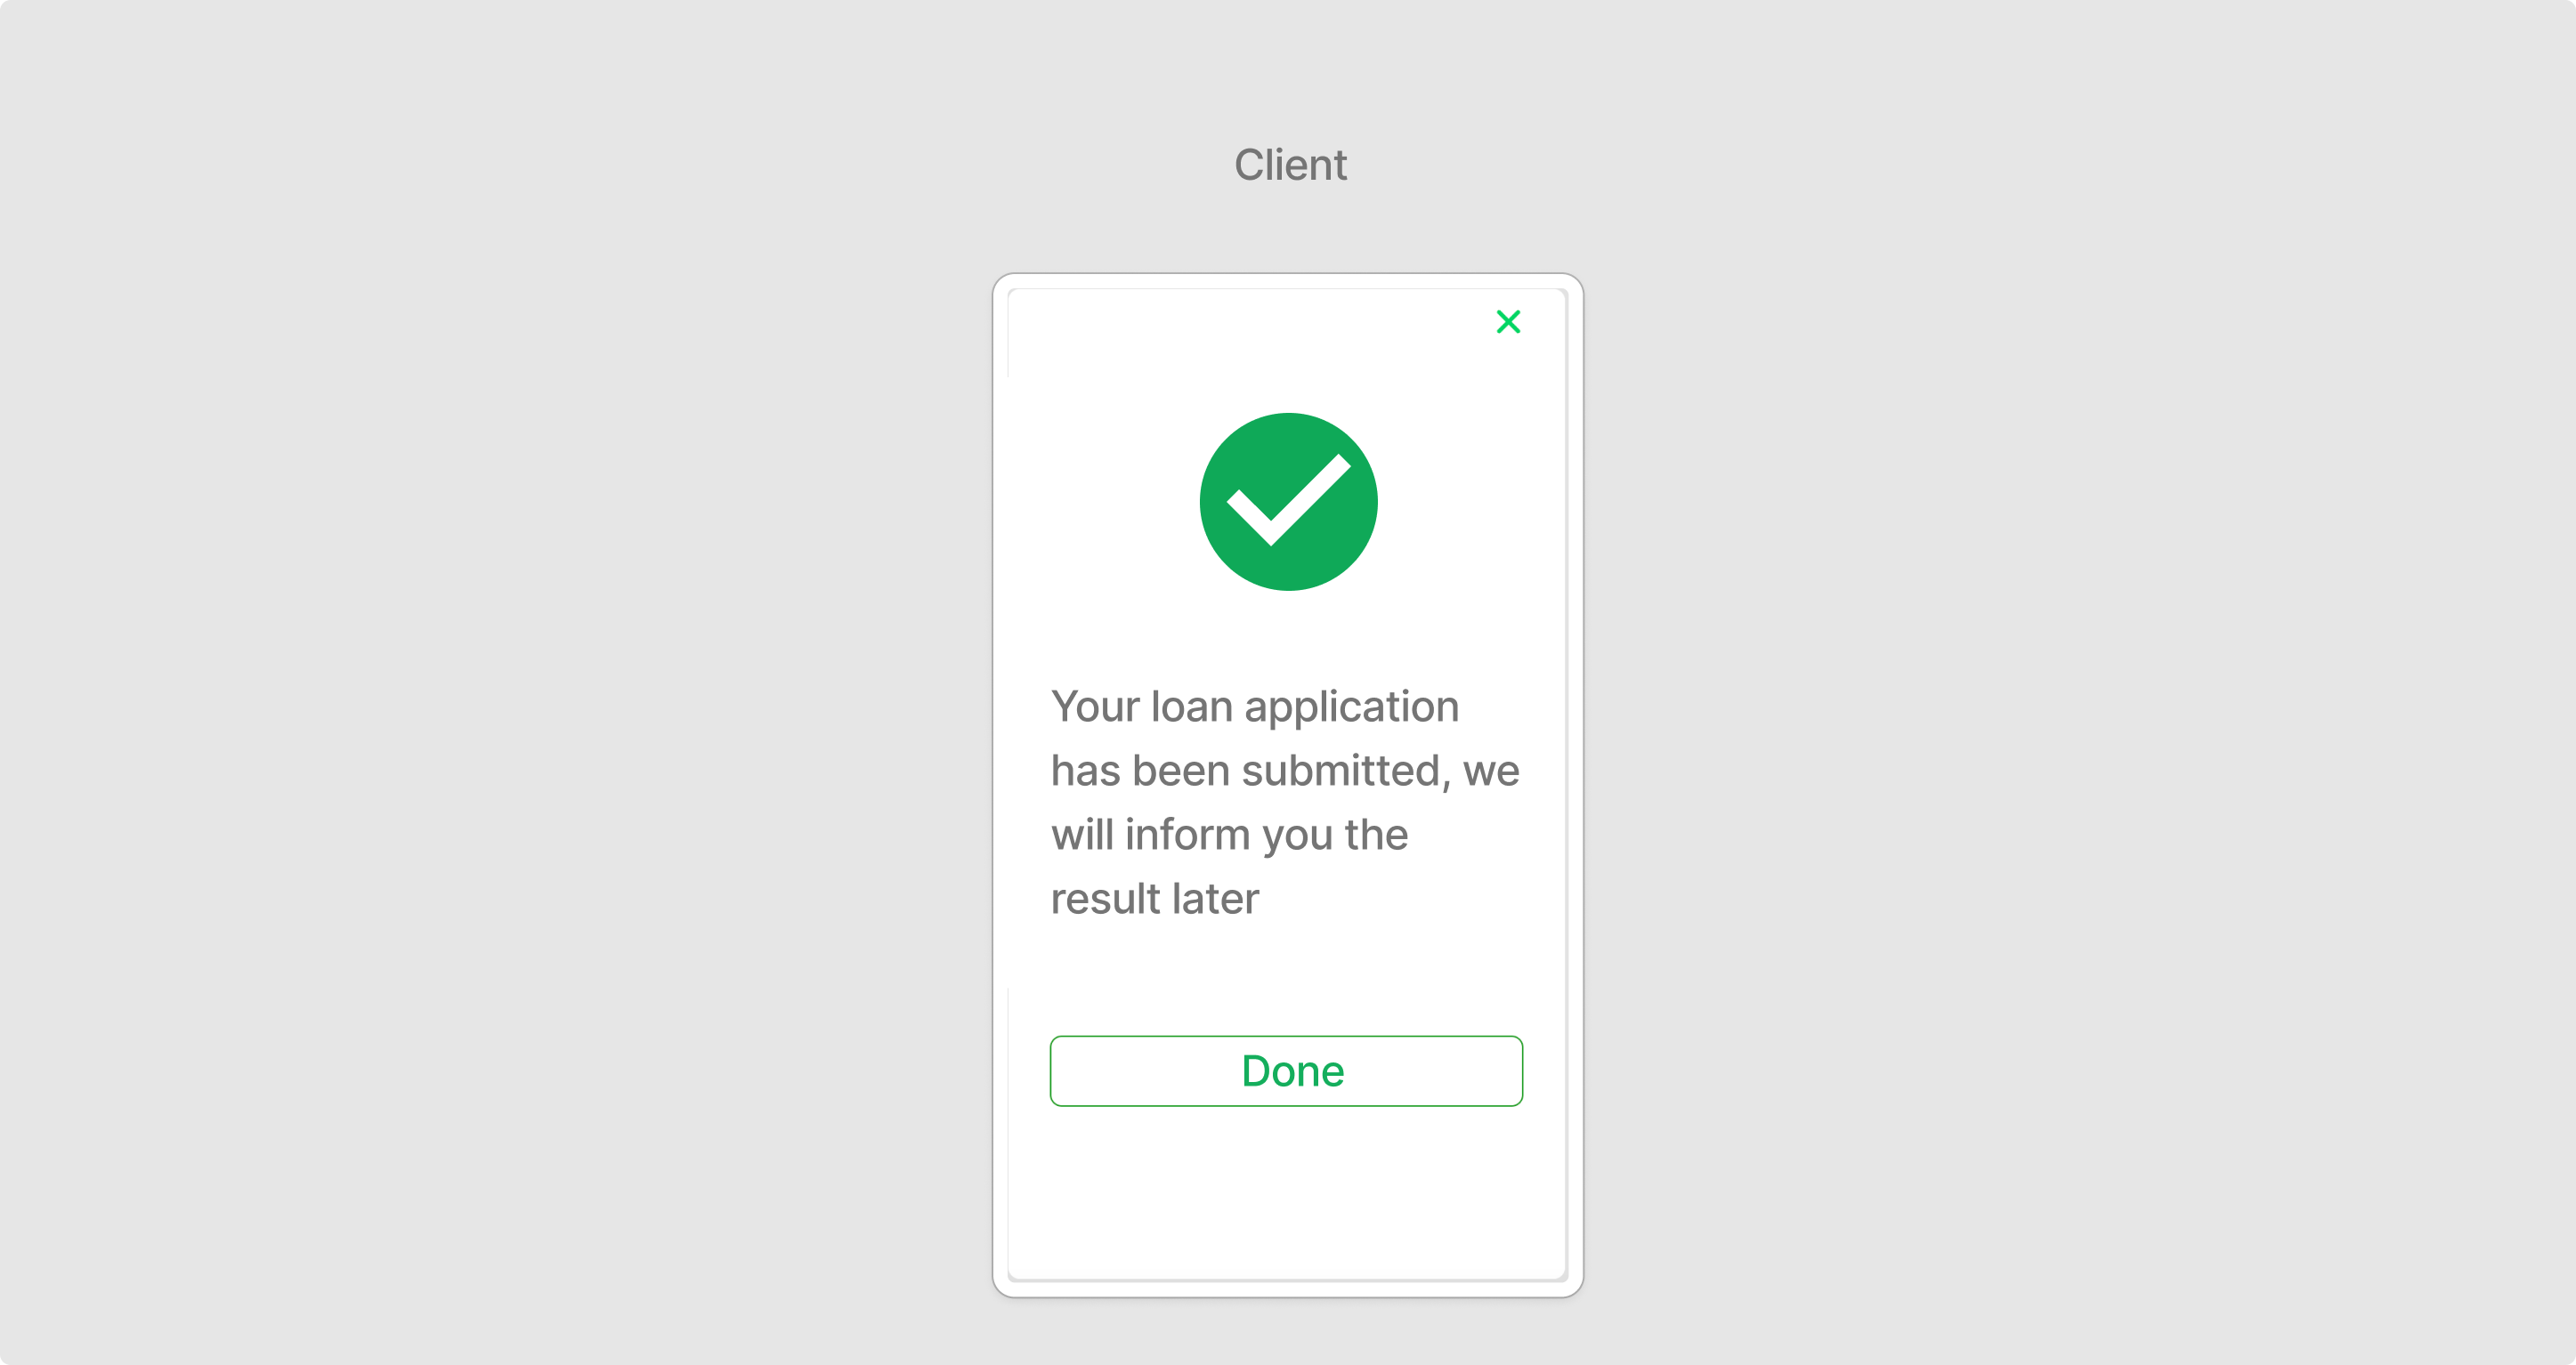Image resolution: width=2576 pixels, height=1365 pixels.
Task: Click the green-bordered Done button outline
Action: tap(1286, 1071)
